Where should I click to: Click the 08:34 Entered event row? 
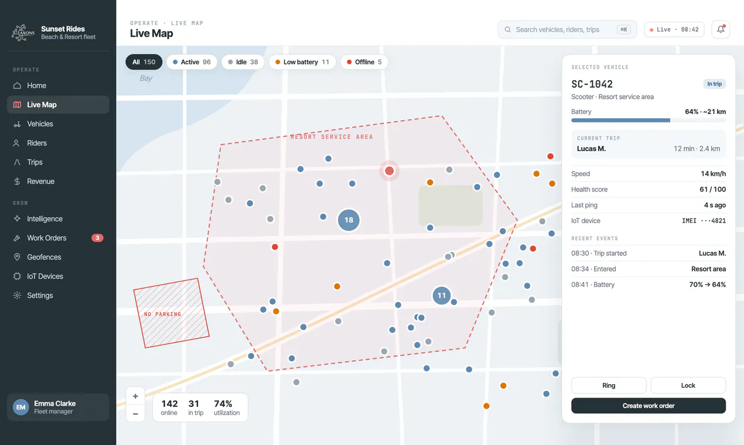click(649, 269)
